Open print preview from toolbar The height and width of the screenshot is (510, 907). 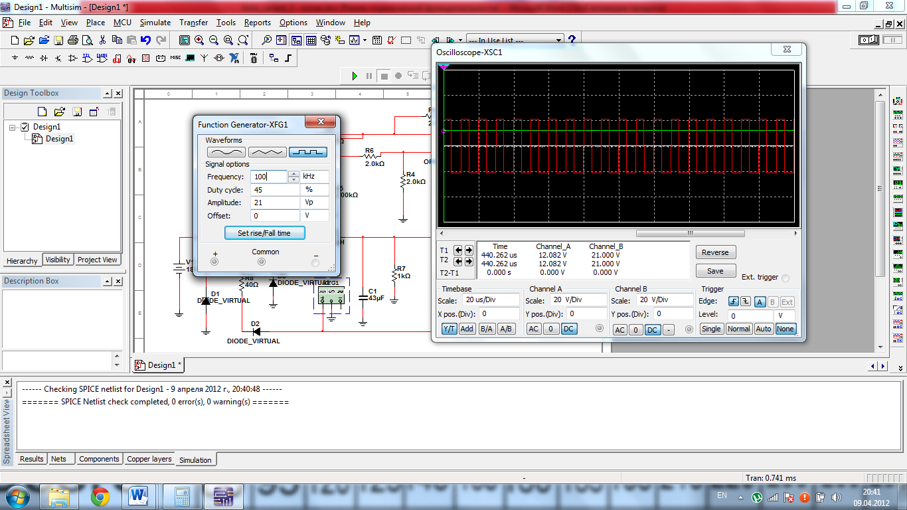(88, 40)
